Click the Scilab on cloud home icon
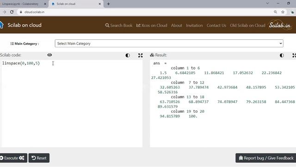Image resolution: width=296 pixels, height=167 pixels. tap(1, 25)
